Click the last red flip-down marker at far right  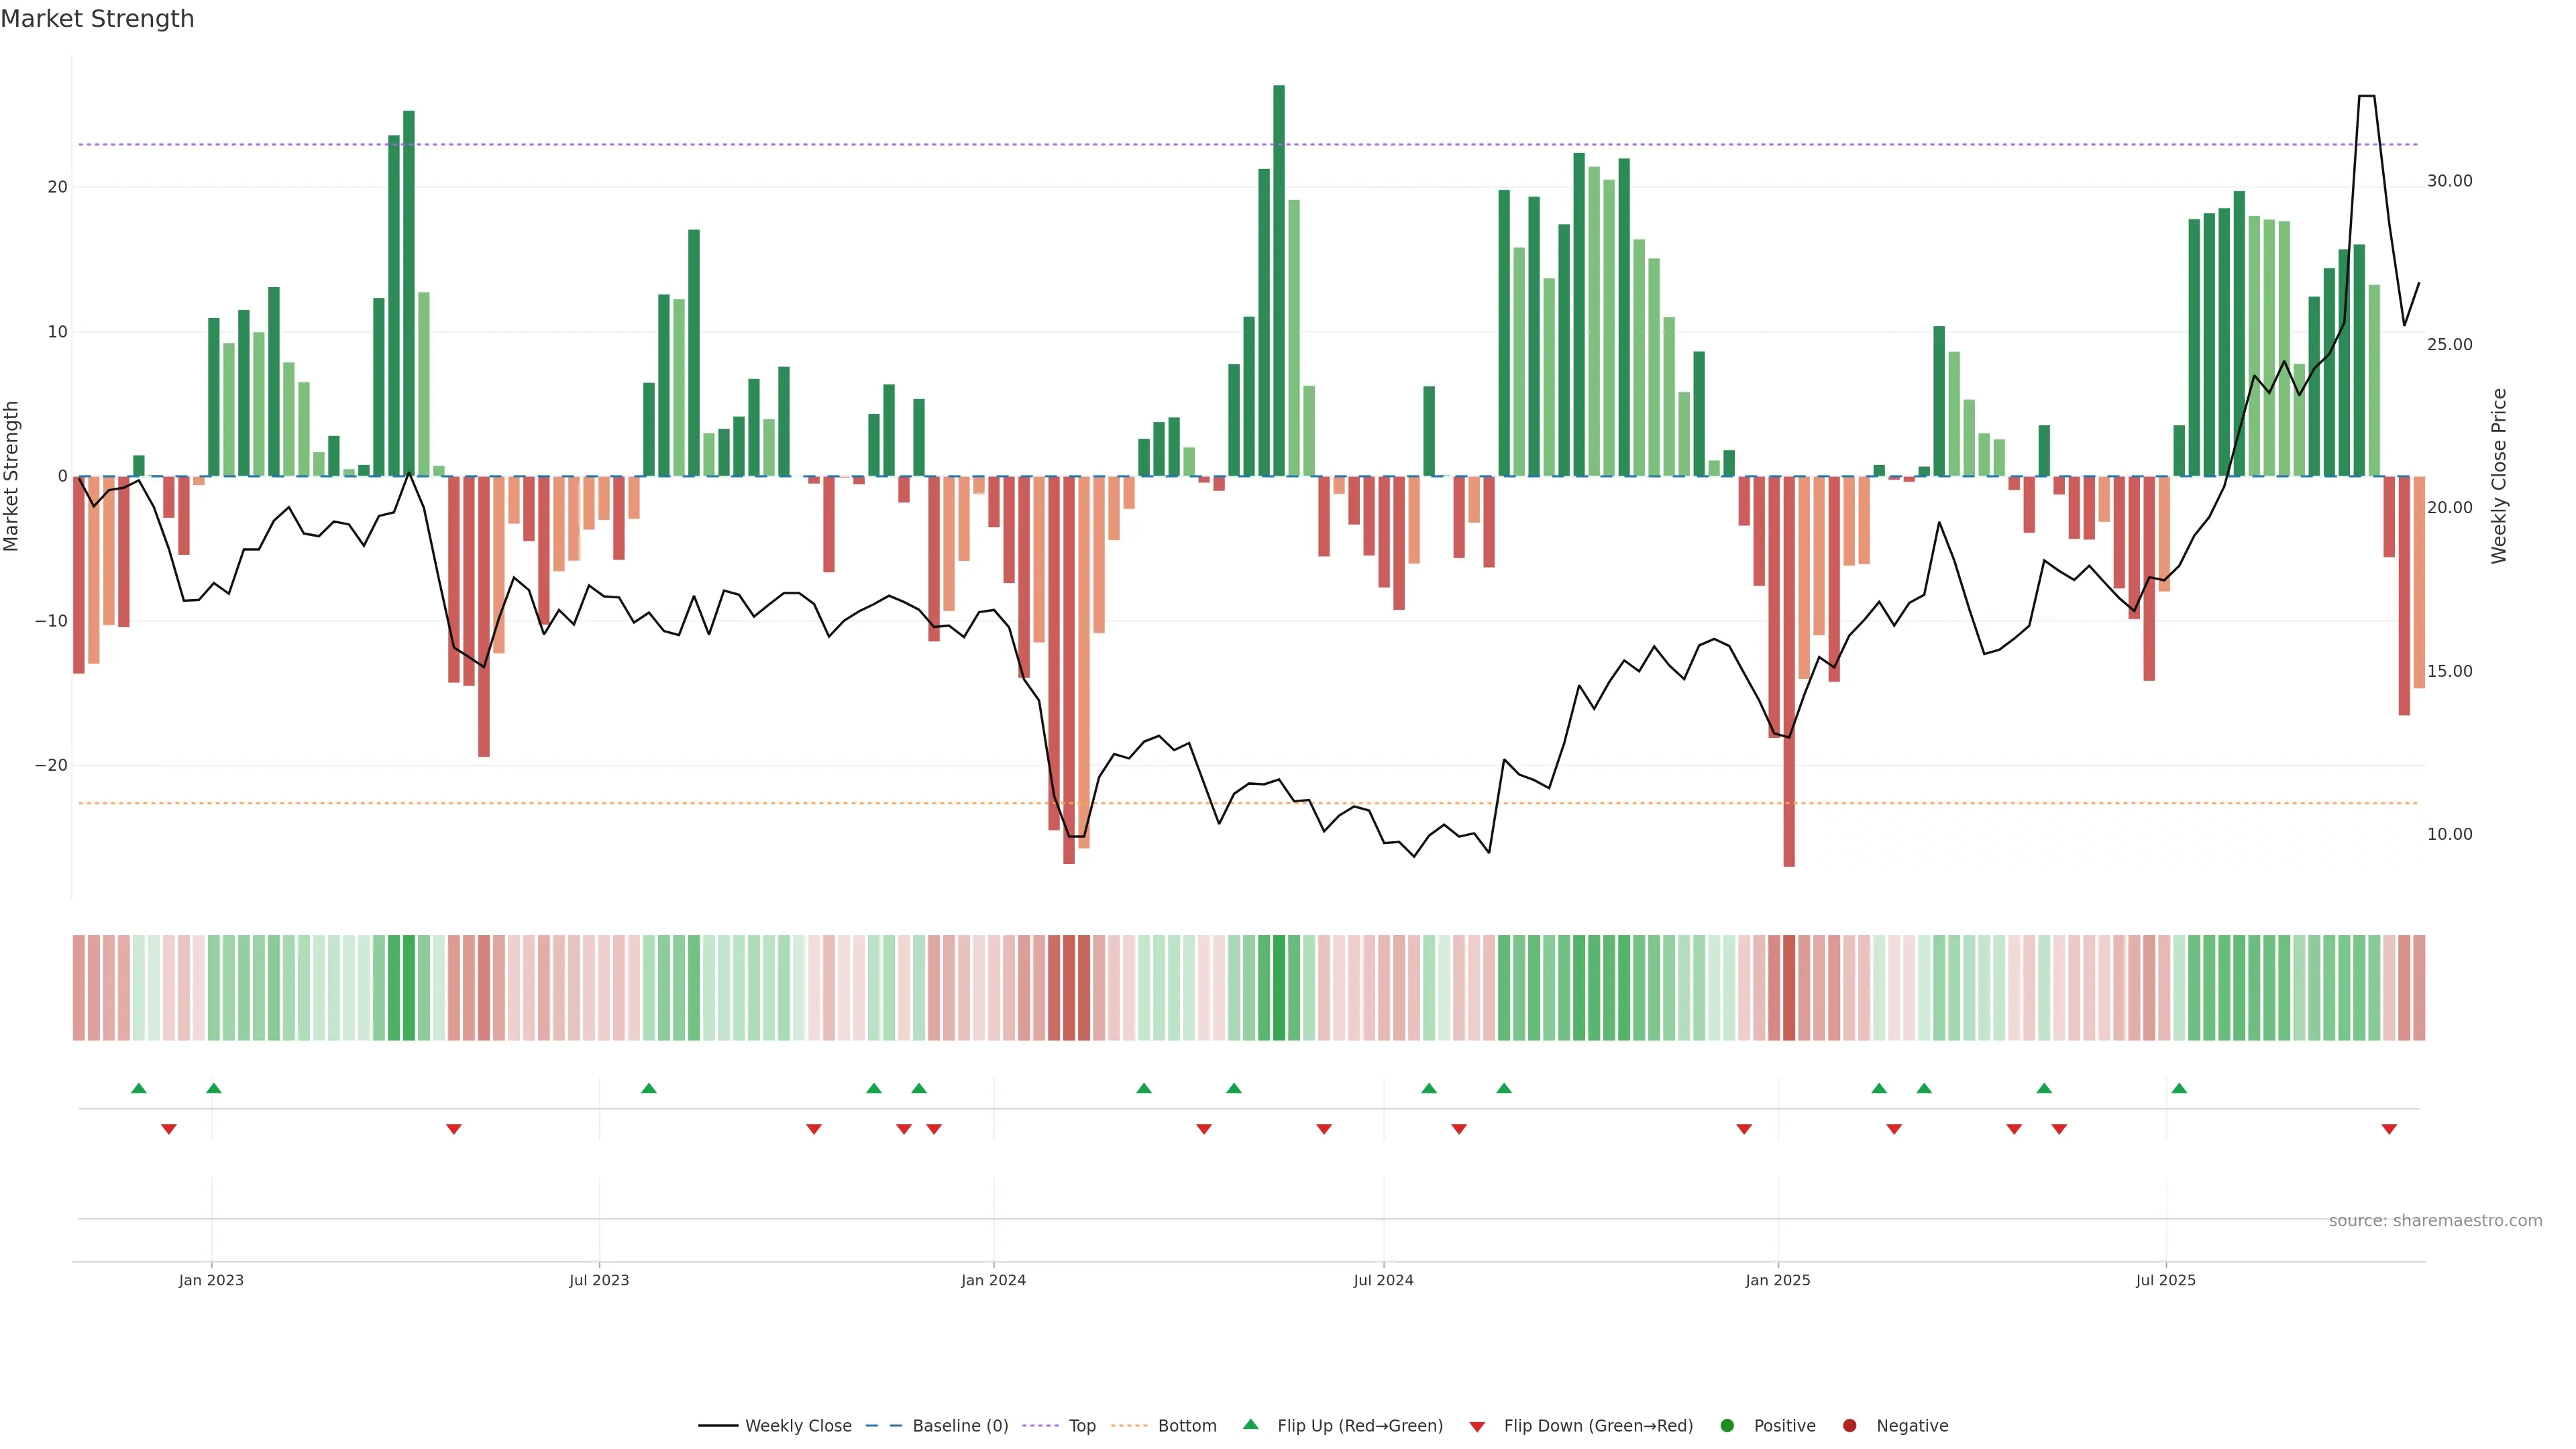[x=2389, y=1129]
